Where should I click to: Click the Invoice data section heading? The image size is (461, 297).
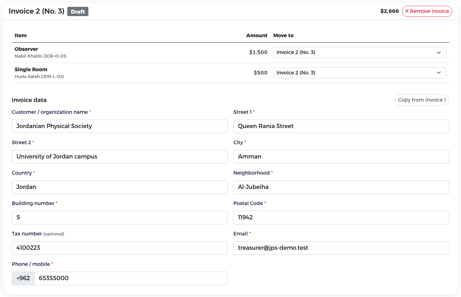click(29, 100)
